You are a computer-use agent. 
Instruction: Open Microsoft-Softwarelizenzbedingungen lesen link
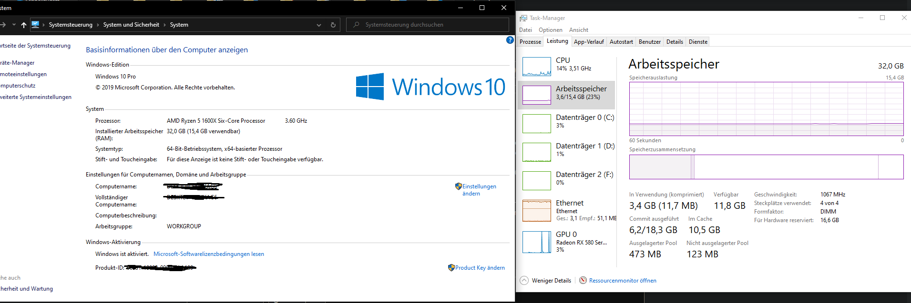(x=209, y=254)
